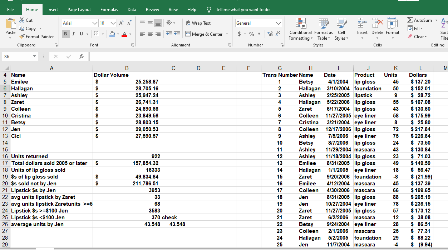Open Clipboard group dialog launcher
448x250 pixels.
point(56,45)
